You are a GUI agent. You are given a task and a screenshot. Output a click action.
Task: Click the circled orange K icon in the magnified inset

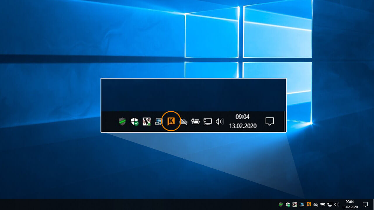tap(171, 121)
